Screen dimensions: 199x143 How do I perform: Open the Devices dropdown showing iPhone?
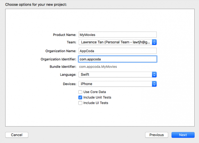point(118,84)
